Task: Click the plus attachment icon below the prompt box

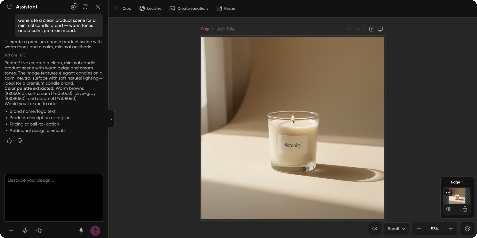Action: pos(11,231)
